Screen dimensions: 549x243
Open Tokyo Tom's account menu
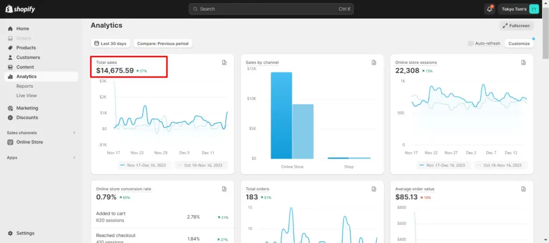tap(518, 9)
